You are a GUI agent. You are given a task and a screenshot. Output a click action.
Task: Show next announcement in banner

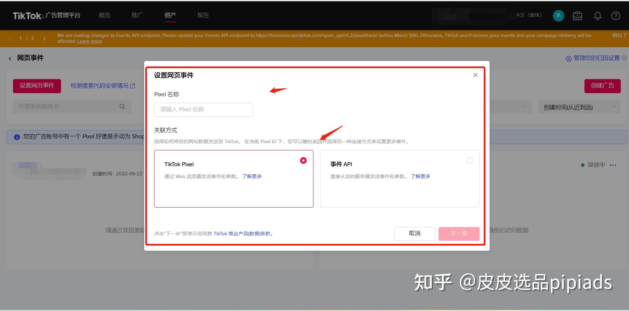click(44, 38)
